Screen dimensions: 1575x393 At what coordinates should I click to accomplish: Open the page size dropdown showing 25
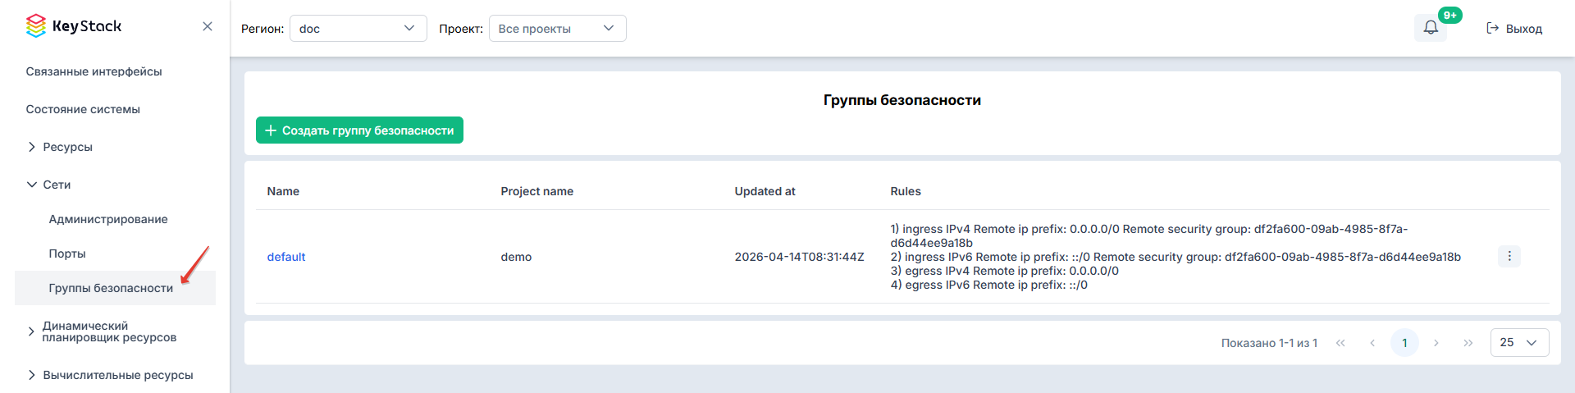1519,343
